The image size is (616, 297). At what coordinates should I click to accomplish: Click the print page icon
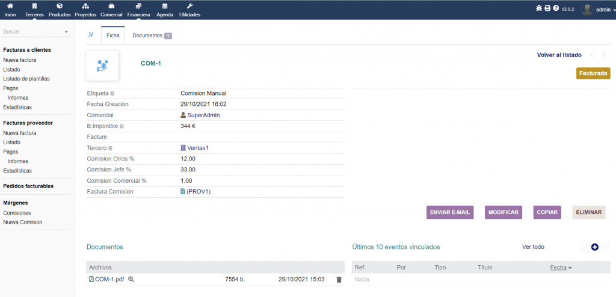(x=547, y=8)
